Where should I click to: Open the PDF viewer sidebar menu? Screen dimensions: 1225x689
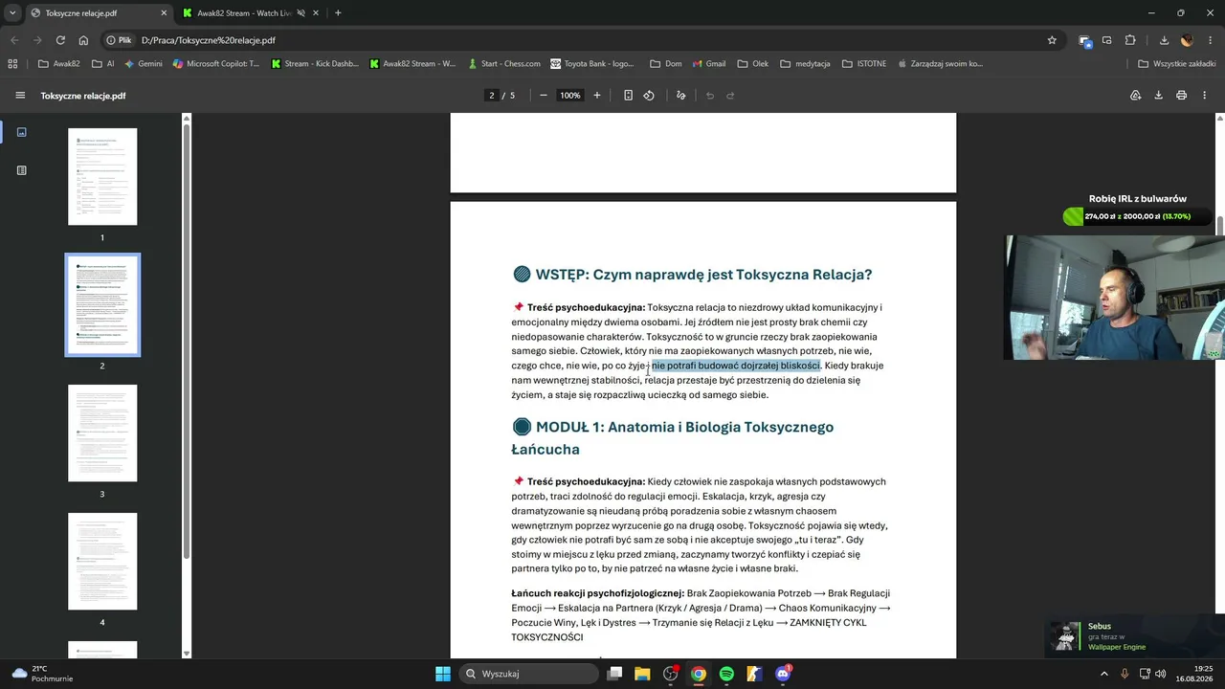20,96
